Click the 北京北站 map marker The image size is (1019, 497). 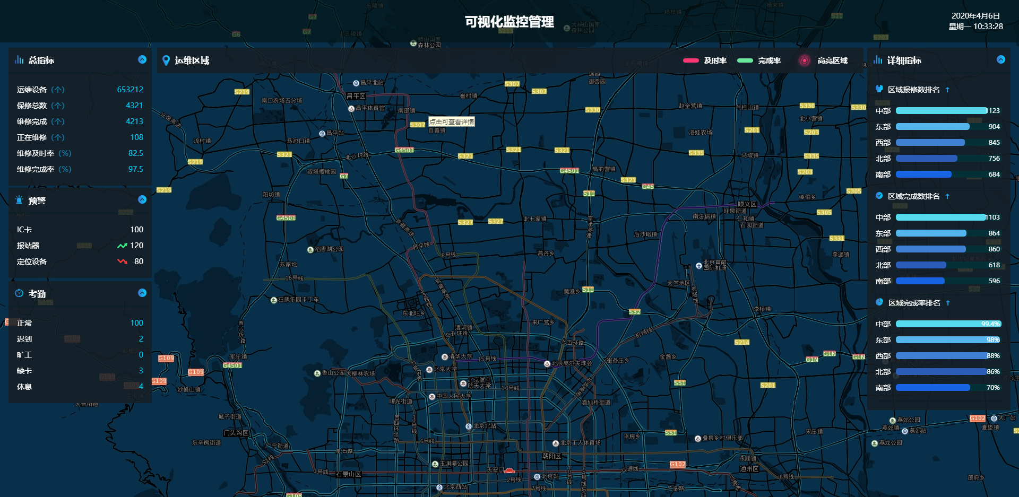[x=469, y=426]
